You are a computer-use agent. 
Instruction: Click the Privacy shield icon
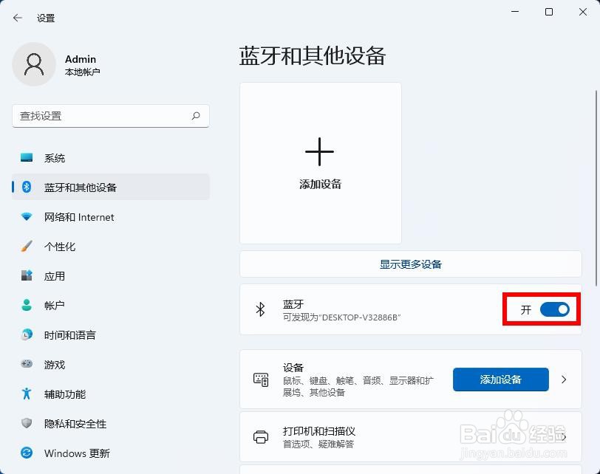[x=27, y=423]
